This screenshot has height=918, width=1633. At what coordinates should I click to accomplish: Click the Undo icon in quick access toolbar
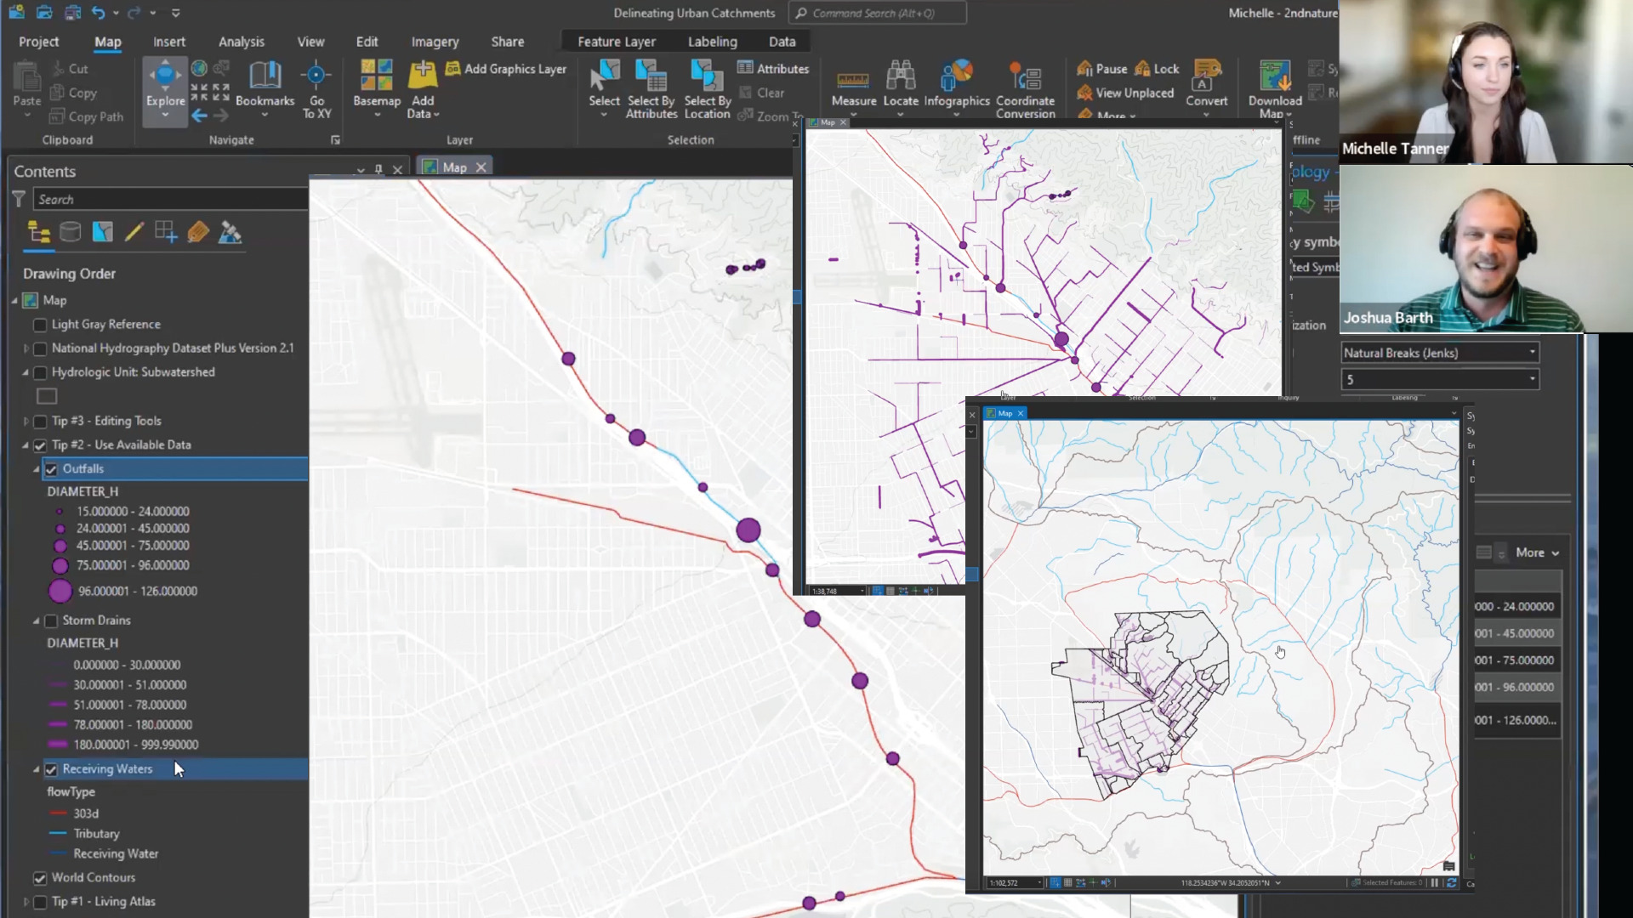click(x=98, y=13)
